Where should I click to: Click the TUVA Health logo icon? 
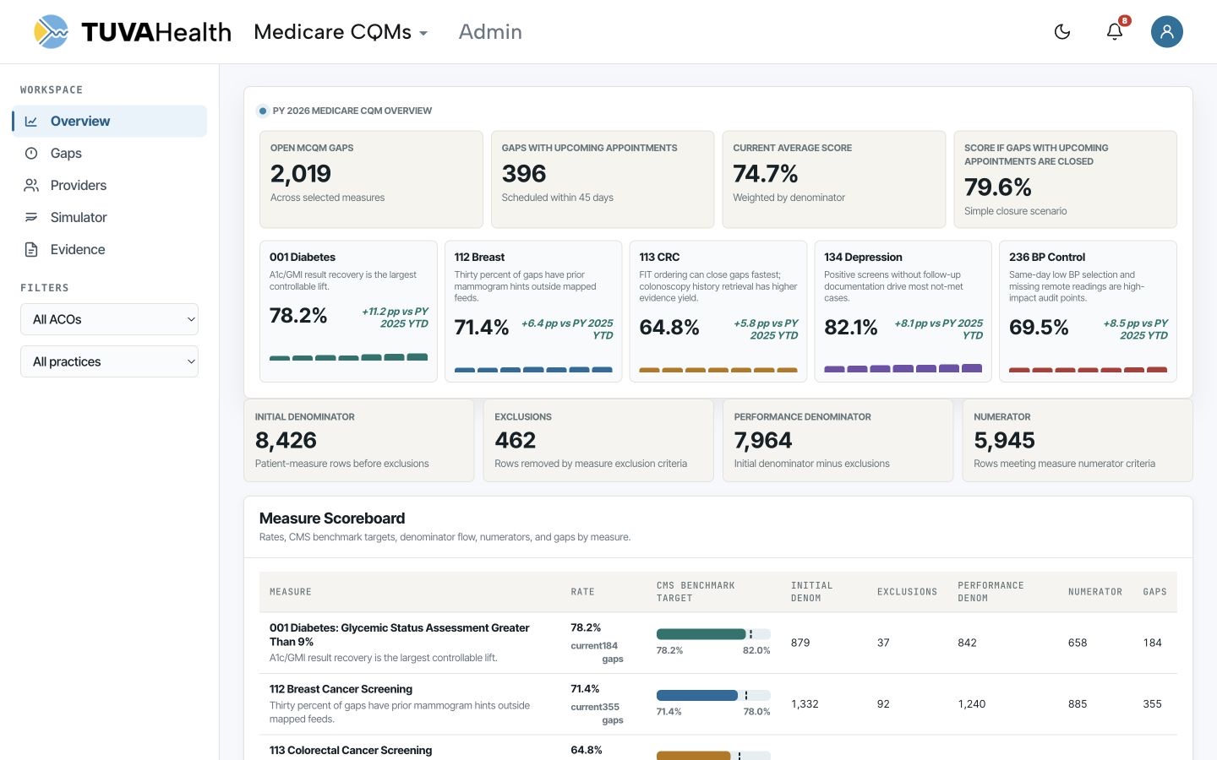51,32
